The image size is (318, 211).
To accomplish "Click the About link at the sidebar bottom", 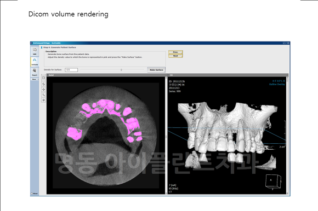I will pos(35,194).
